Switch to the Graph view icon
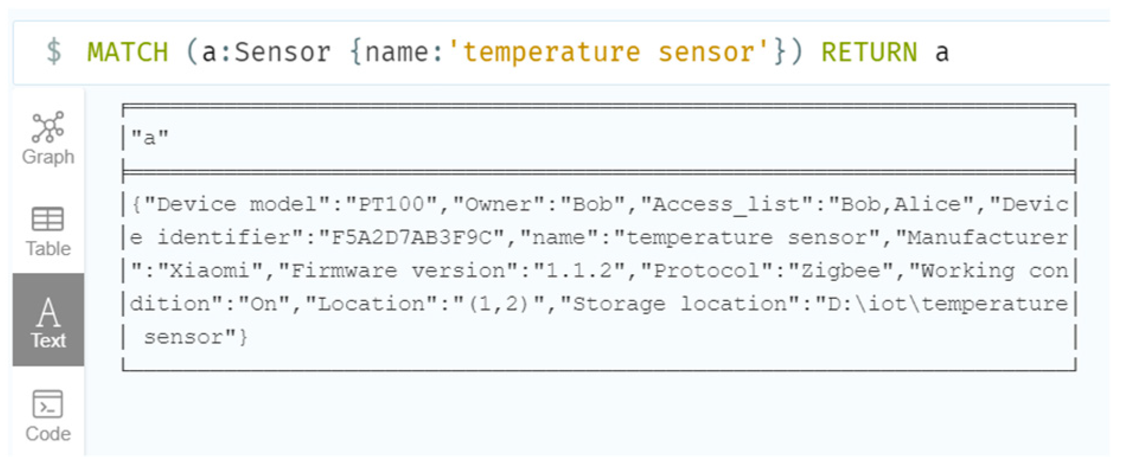This screenshot has width=1122, height=467. click(x=48, y=127)
